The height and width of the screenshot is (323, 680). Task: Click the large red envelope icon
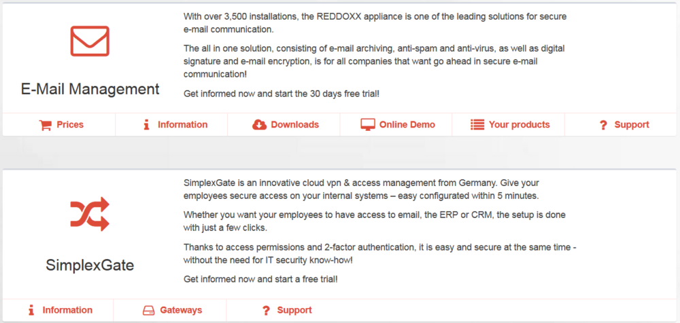coord(90,41)
